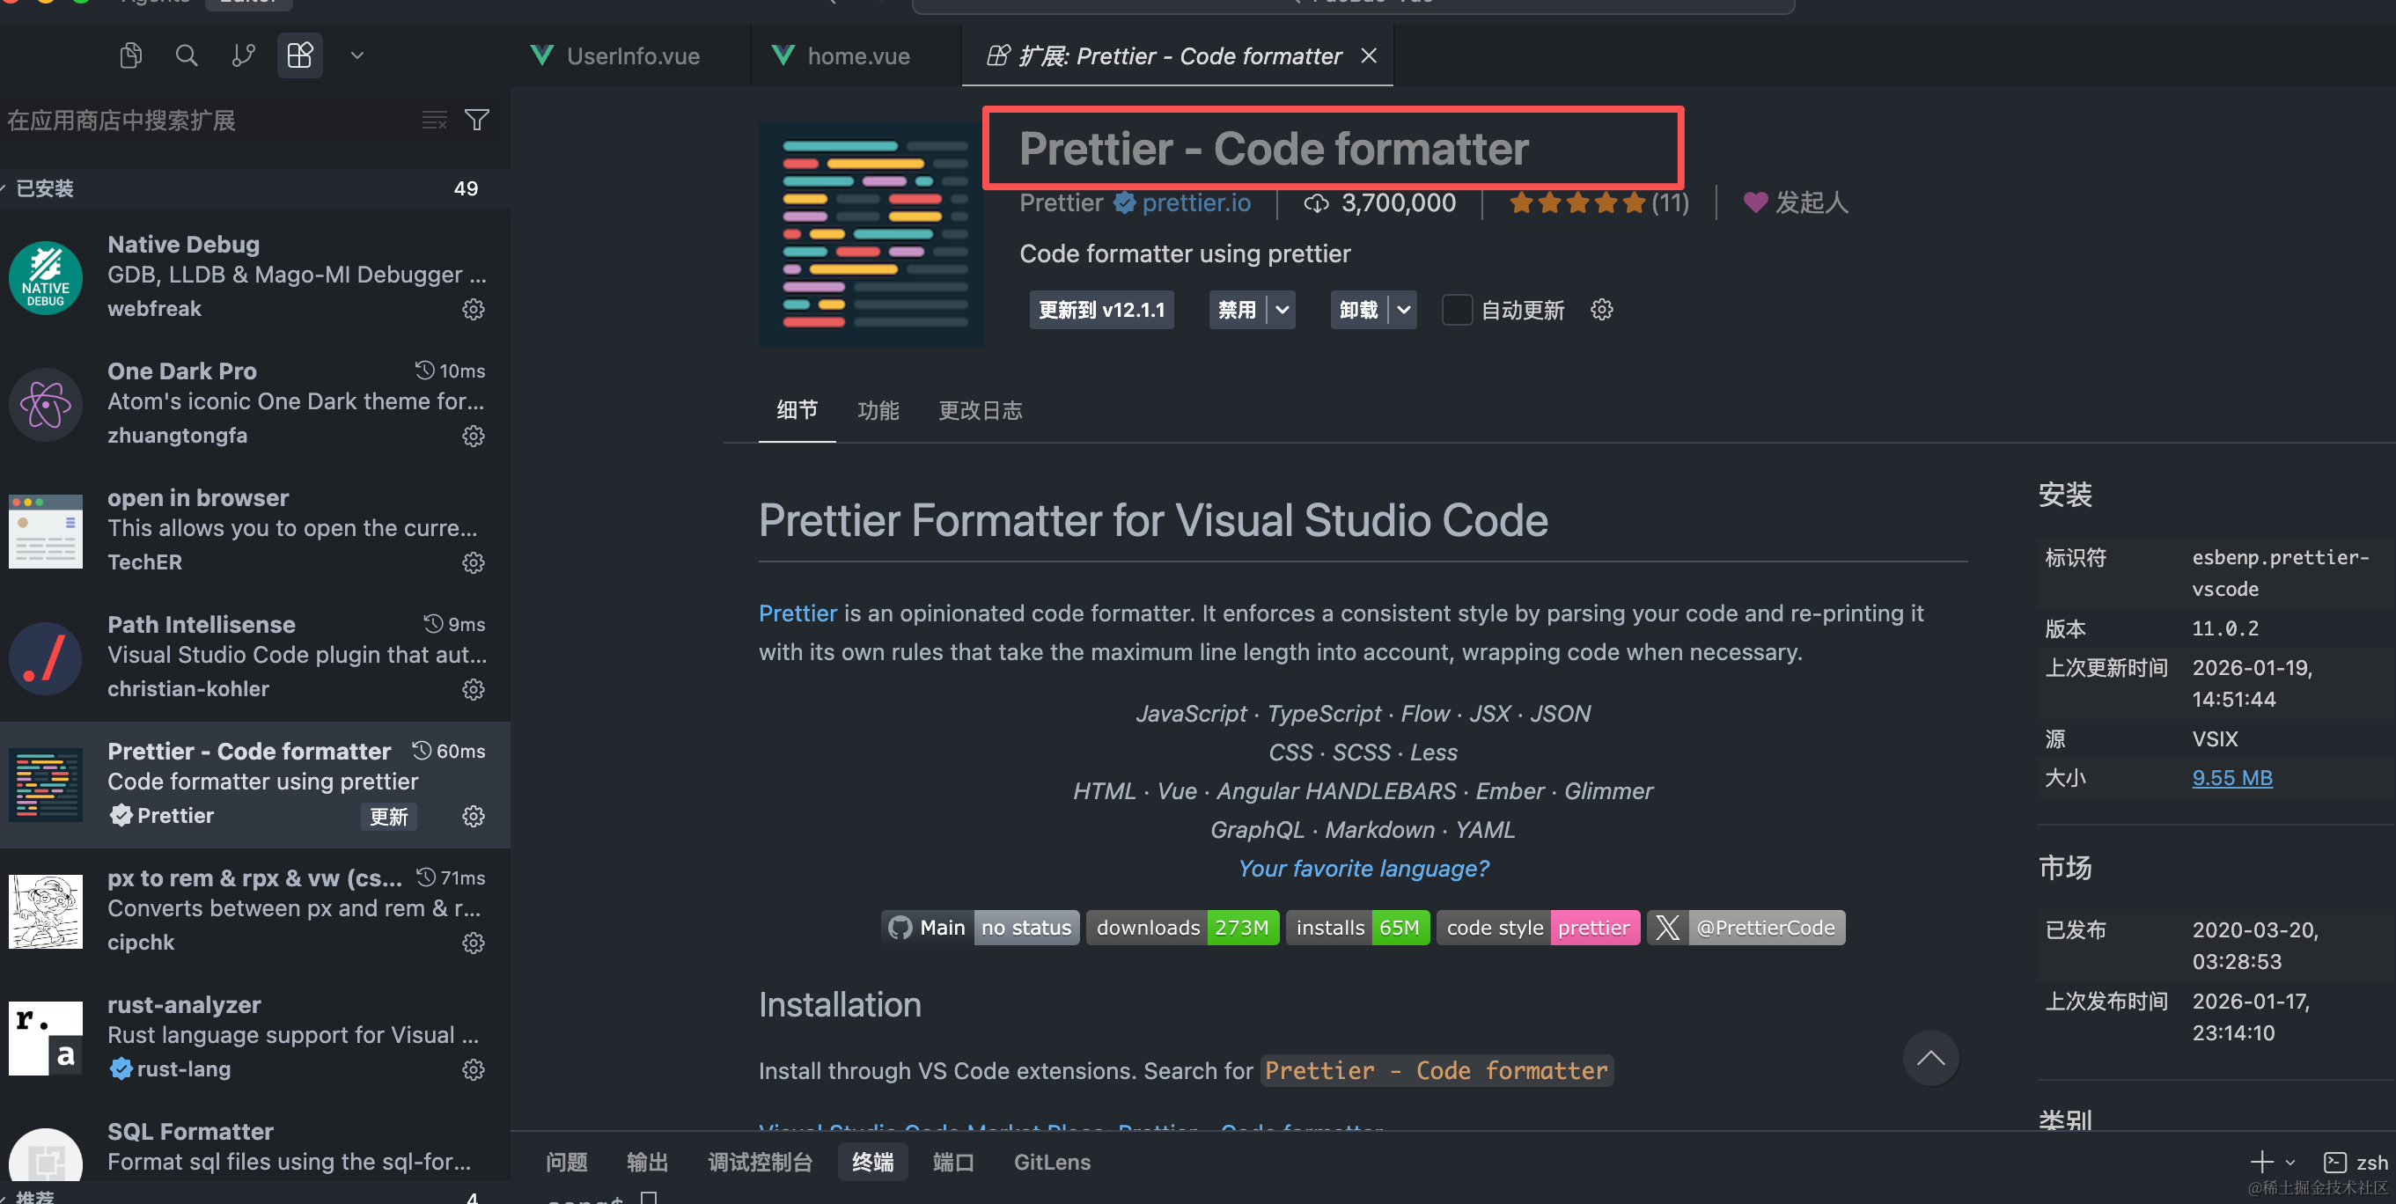This screenshot has height=1204, width=2396.
Task: Click the Search magnifier icon in sidebar
Action: [187, 55]
